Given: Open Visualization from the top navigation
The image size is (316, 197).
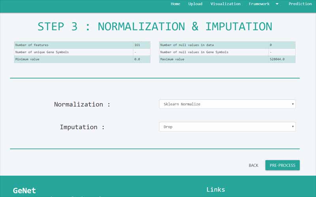Looking at the screenshot, I should coord(225,4).
